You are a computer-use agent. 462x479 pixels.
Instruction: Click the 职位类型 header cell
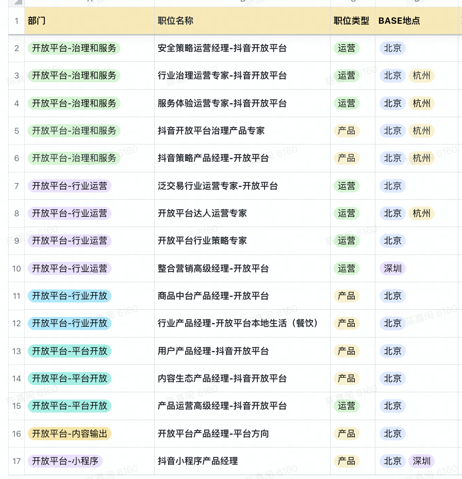(x=353, y=21)
